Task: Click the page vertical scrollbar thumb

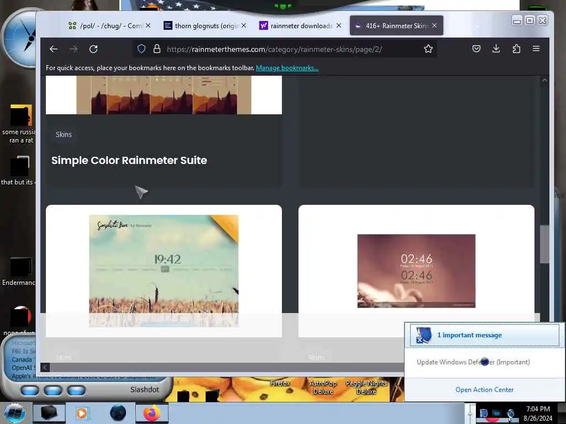Action: (x=544, y=244)
